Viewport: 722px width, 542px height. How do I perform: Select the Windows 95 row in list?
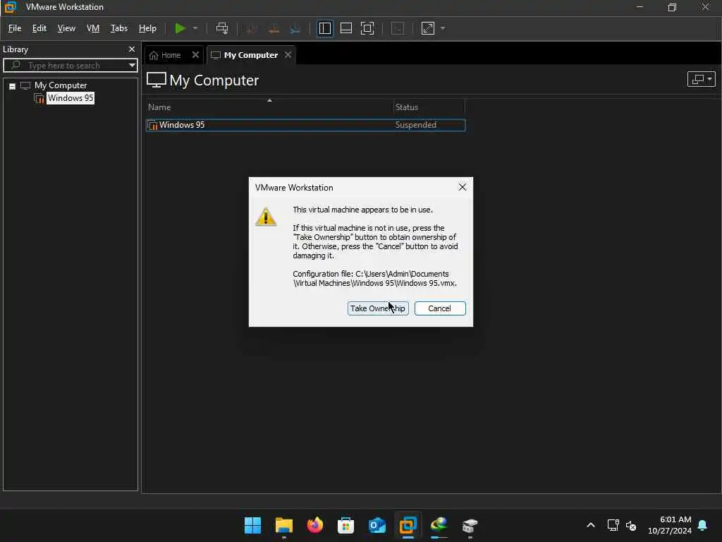[306, 125]
